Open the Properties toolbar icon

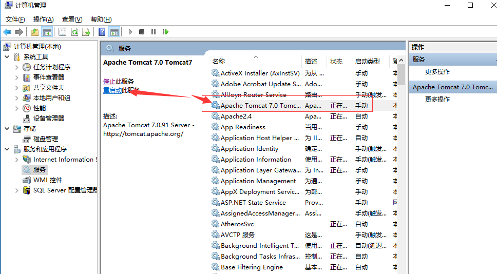tap(63, 32)
